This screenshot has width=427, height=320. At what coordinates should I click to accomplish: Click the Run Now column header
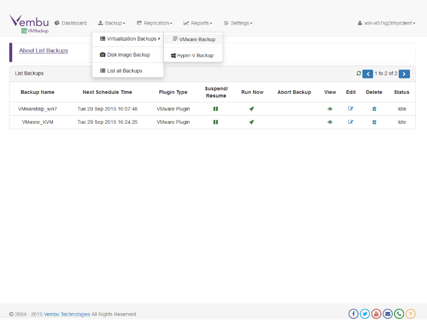tap(252, 92)
